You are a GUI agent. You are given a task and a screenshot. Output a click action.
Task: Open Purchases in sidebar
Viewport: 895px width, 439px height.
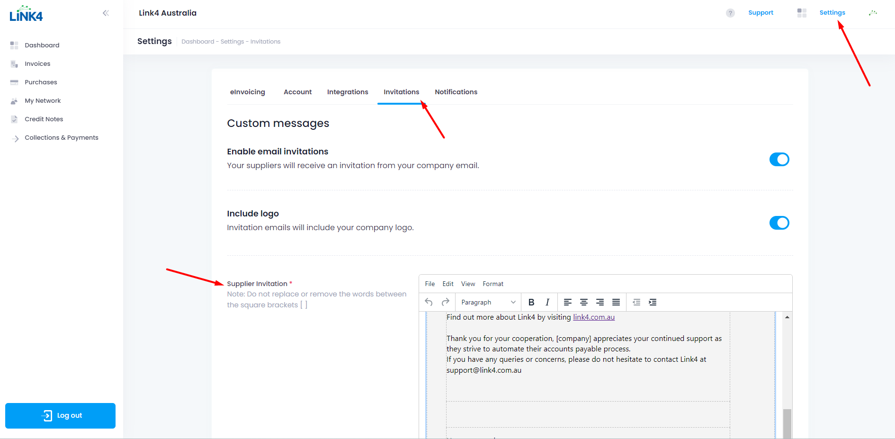41,82
